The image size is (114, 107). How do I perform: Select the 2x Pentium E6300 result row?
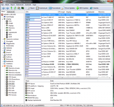click(68, 64)
